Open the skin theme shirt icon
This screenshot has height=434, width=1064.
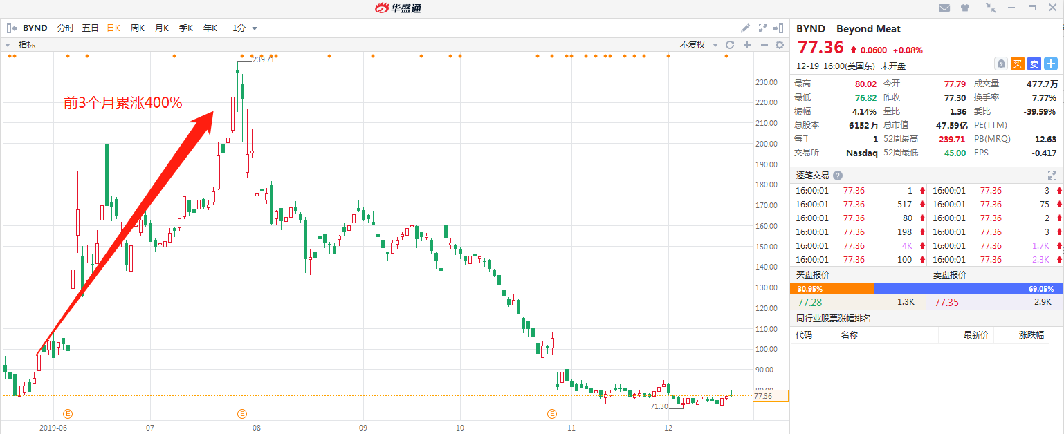tap(965, 8)
